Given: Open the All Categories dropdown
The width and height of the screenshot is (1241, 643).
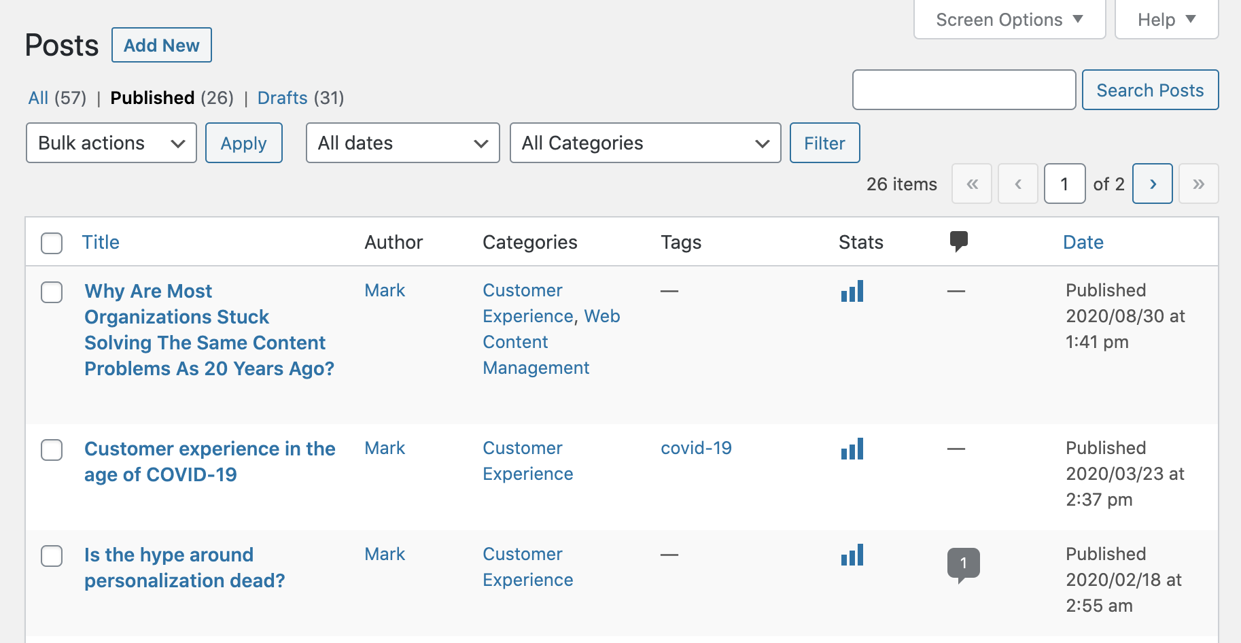Looking at the screenshot, I should point(646,143).
